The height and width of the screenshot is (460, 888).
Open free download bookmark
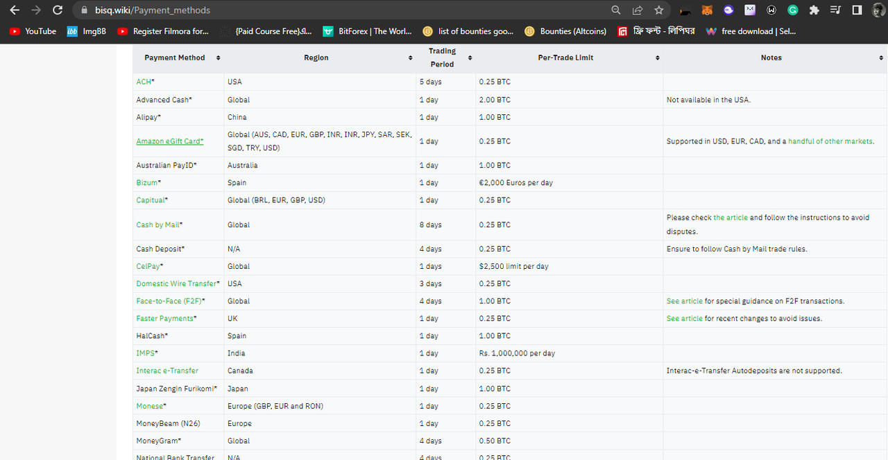[751, 31]
